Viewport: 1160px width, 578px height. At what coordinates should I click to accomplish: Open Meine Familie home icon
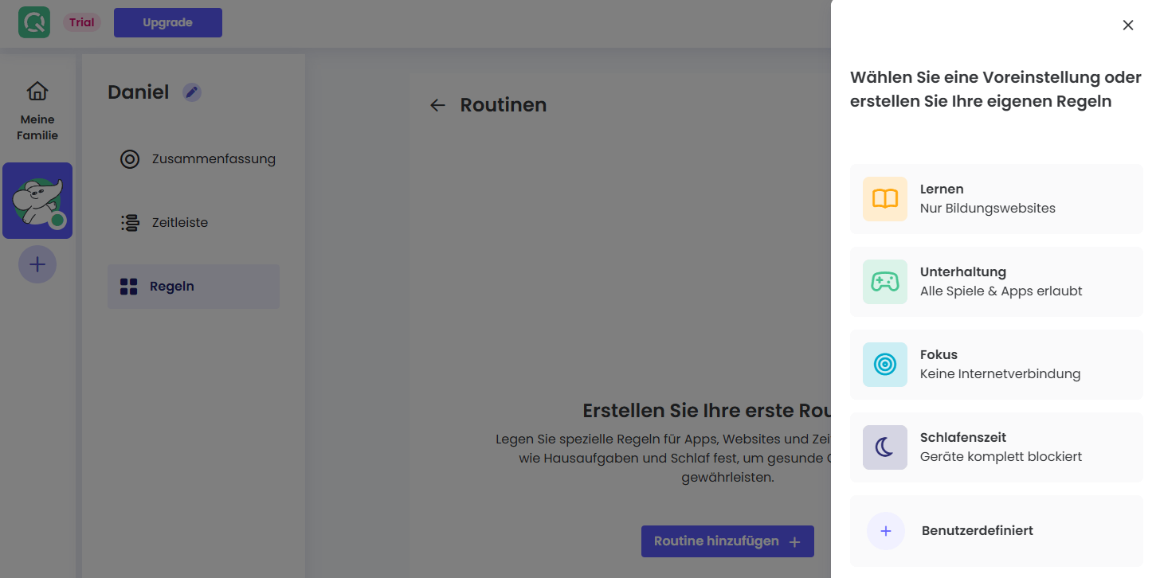pyautogui.click(x=37, y=92)
